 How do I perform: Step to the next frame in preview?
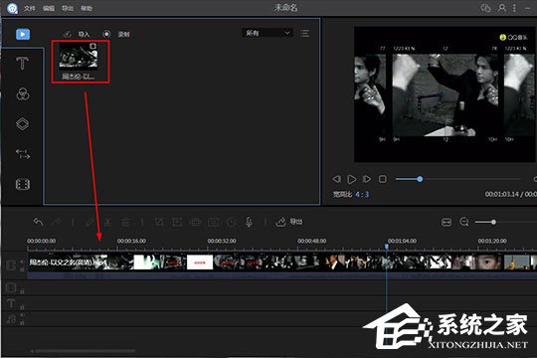367,179
